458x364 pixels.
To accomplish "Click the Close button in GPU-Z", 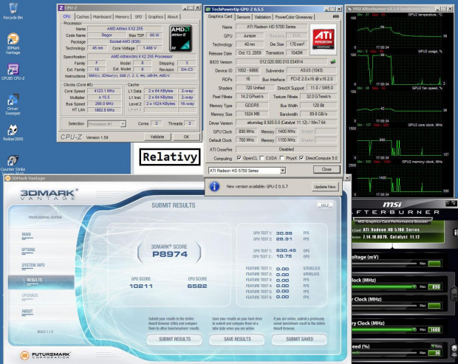I will pos(327,169).
